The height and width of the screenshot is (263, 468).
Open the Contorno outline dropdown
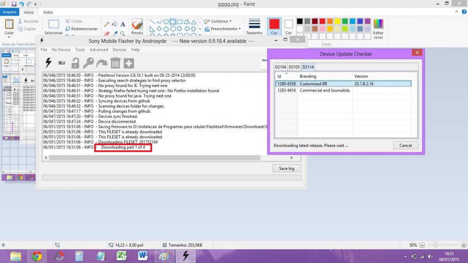tap(218, 21)
